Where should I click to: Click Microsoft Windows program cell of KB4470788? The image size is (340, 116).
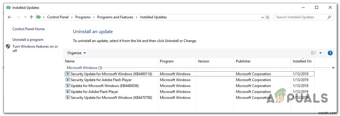point(175,98)
